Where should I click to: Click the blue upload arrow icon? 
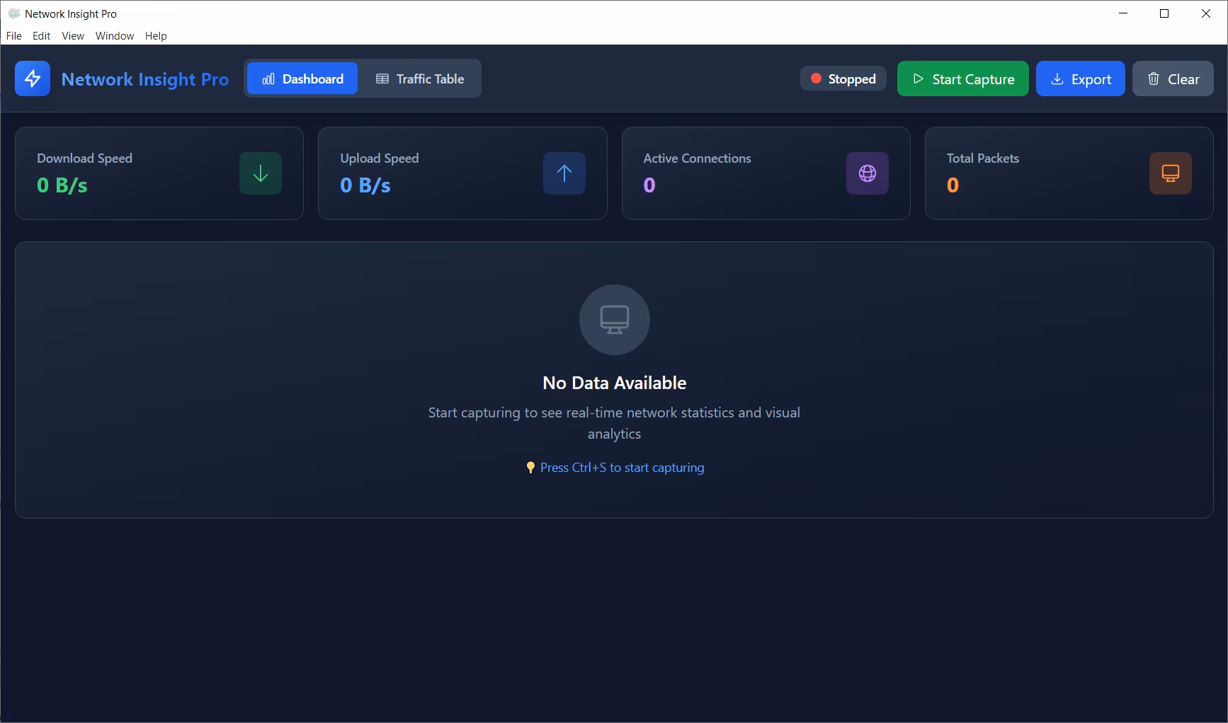pyautogui.click(x=564, y=173)
